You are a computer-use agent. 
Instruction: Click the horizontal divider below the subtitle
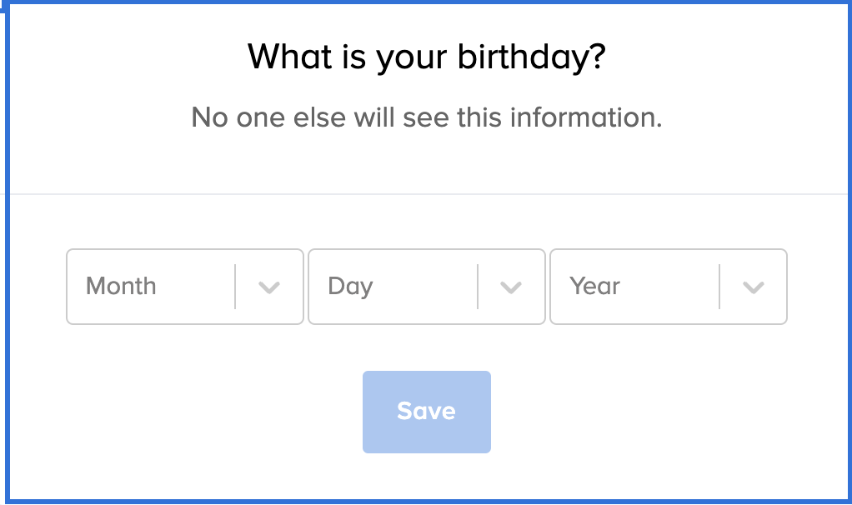(426, 194)
